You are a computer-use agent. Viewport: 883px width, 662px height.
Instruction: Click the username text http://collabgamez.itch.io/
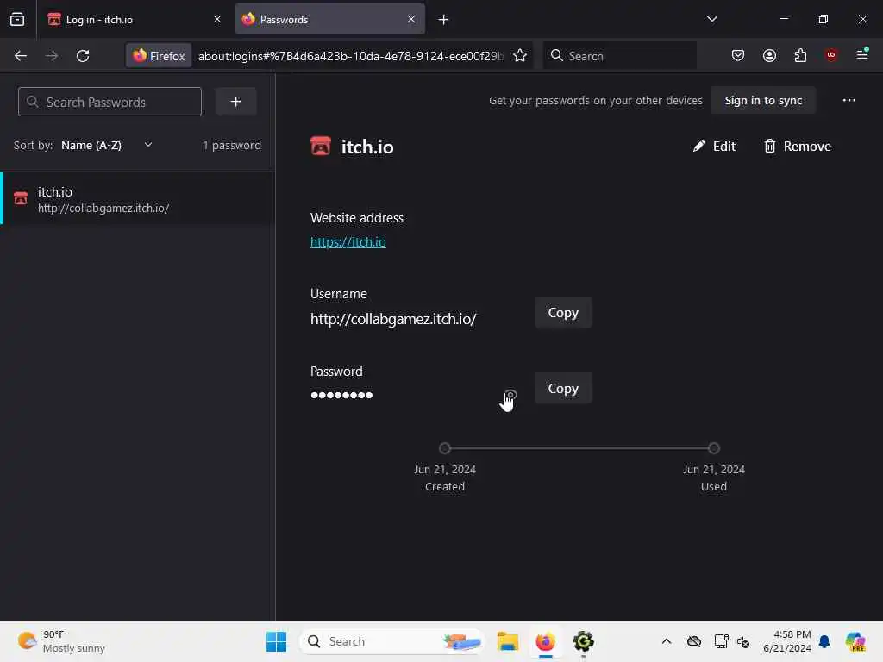(x=393, y=319)
